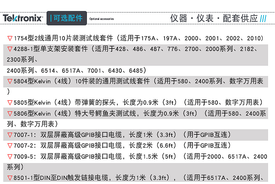Click red triangle bullet beside 7007-1
This screenshot has height=184, width=275.
click(10, 135)
